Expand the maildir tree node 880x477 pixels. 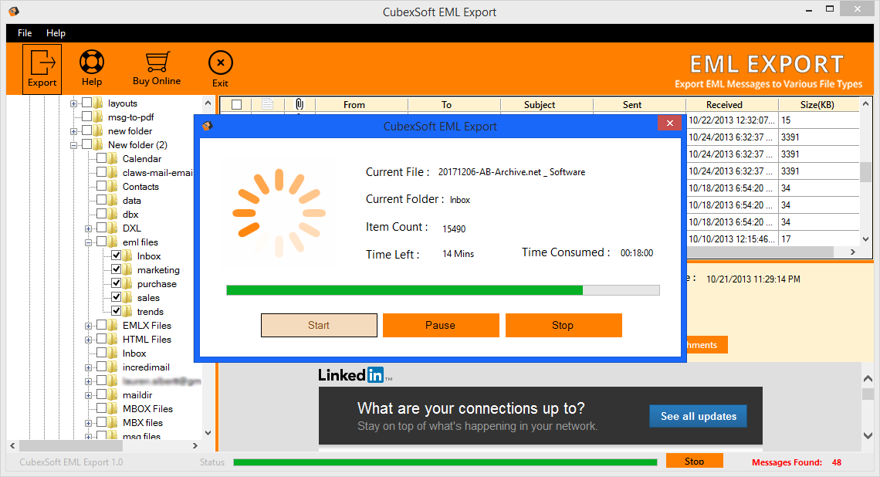(88, 395)
